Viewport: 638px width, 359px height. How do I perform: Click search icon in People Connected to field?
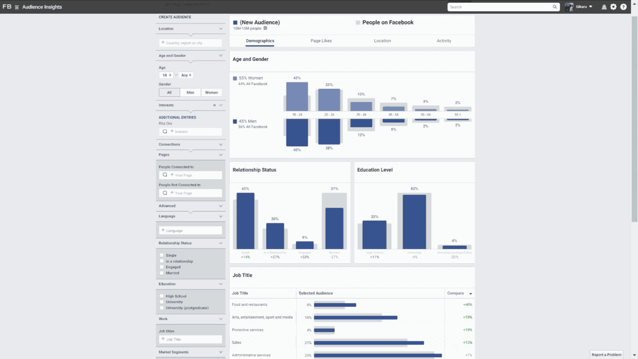point(165,174)
